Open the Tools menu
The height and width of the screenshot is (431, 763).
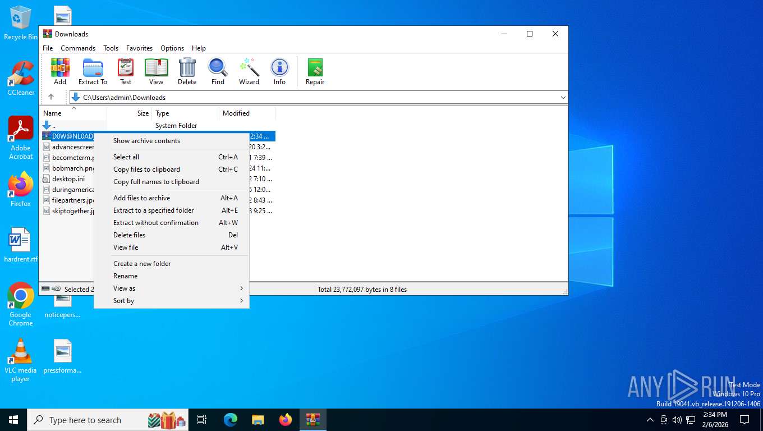coord(111,48)
